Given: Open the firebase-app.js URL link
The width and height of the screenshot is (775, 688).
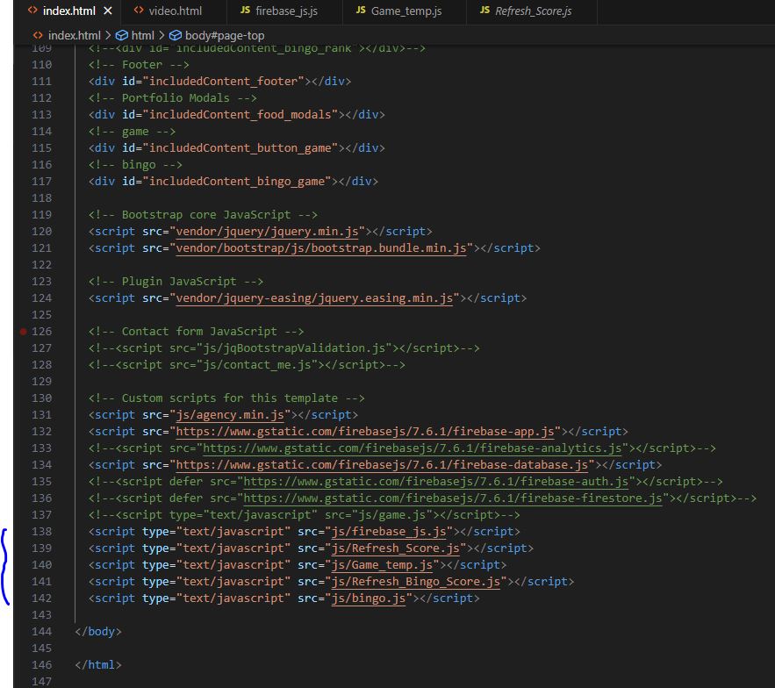Looking at the screenshot, I should (x=365, y=432).
